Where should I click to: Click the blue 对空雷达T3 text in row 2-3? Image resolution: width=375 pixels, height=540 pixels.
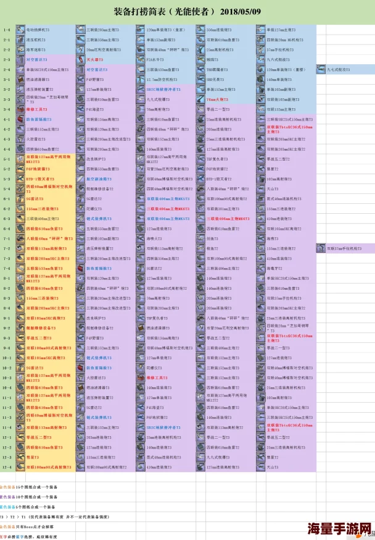tap(37, 59)
